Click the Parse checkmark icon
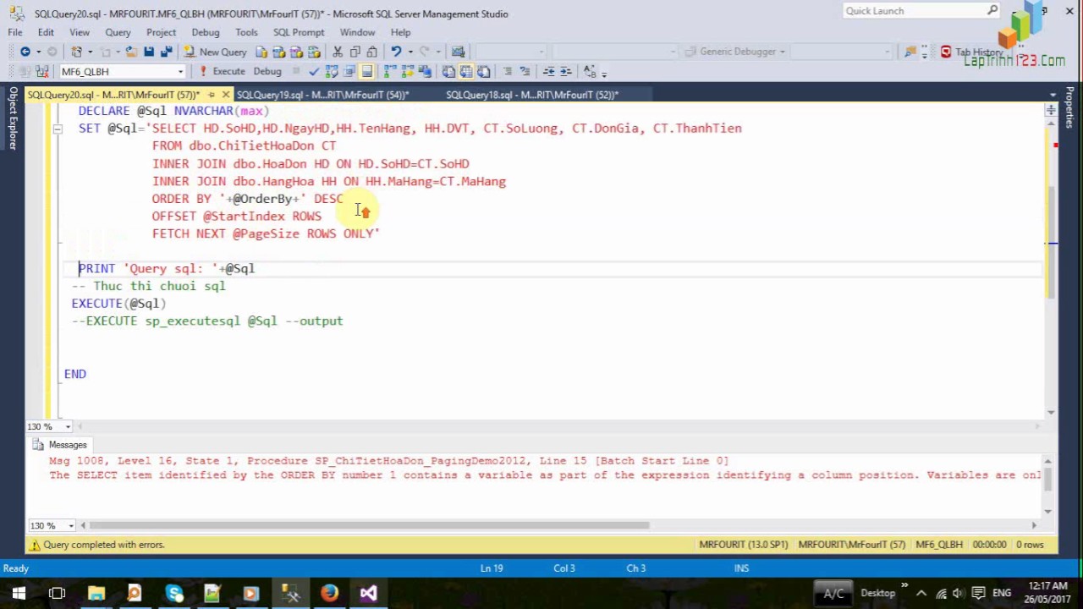Image resolution: width=1083 pixels, height=609 pixels. [x=314, y=71]
